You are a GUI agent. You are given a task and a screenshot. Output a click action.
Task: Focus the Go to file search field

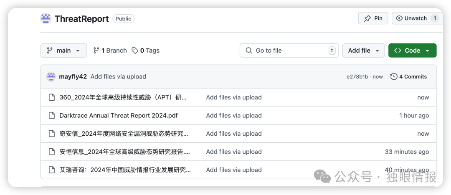tap(289, 51)
